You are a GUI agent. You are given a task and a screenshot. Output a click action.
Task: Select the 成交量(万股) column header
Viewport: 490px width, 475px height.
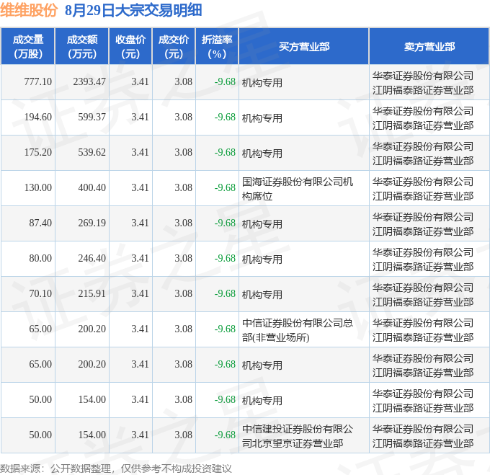click(28, 47)
